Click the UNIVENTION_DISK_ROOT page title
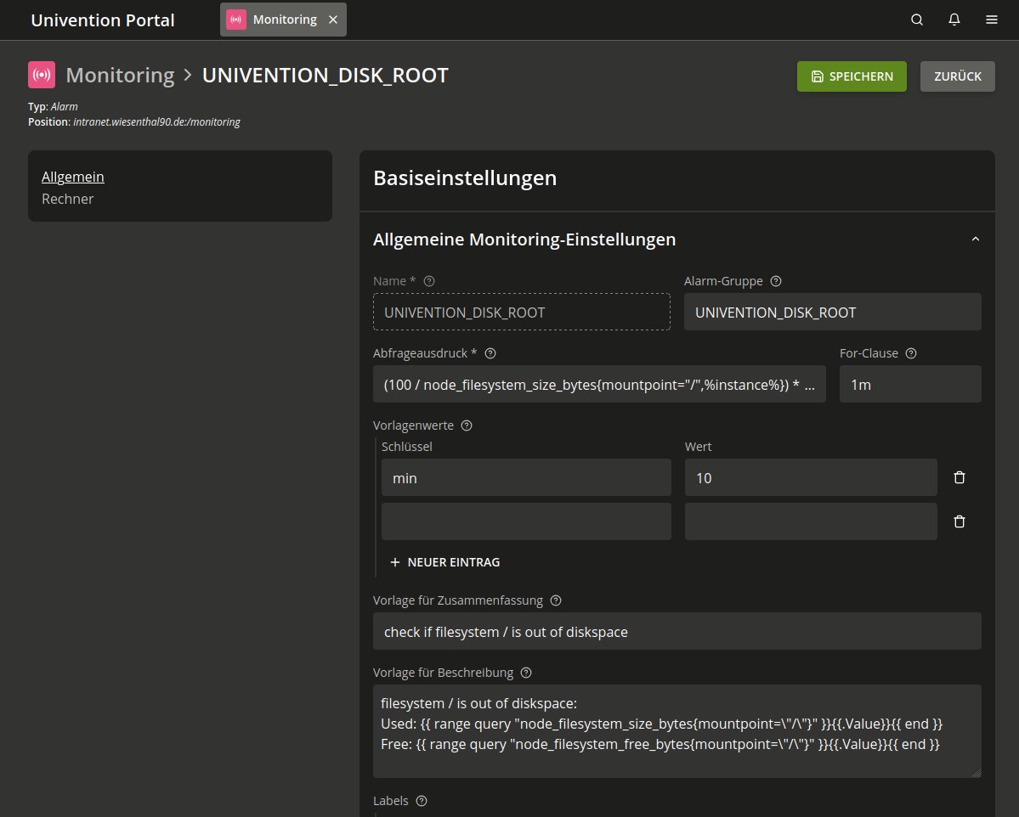Image resolution: width=1019 pixels, height=817 pixels. tap(325, 76)
